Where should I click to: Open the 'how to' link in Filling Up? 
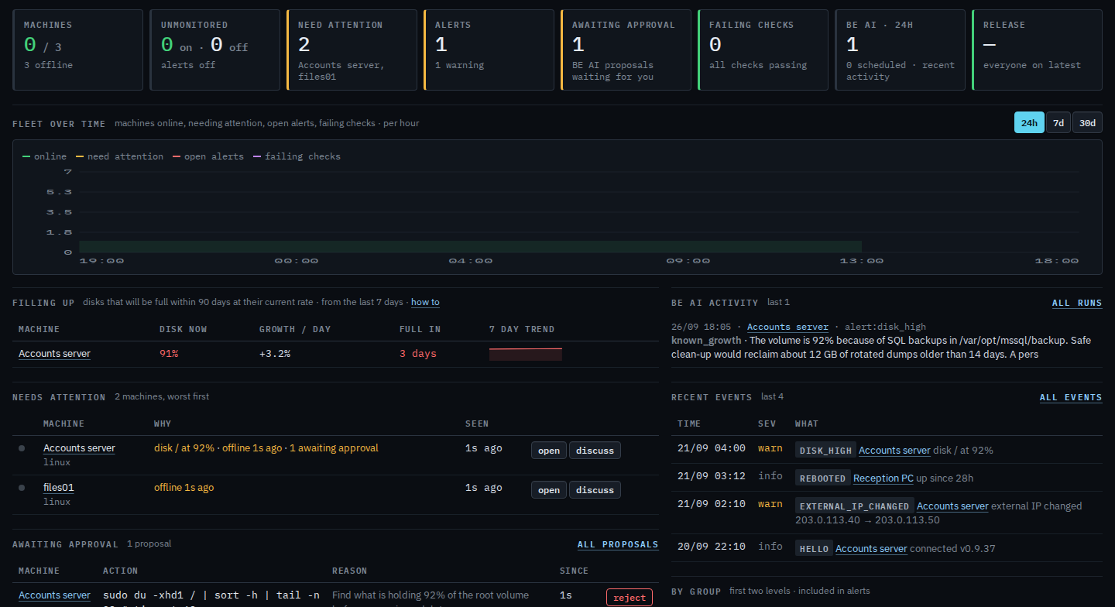(425, 302)
